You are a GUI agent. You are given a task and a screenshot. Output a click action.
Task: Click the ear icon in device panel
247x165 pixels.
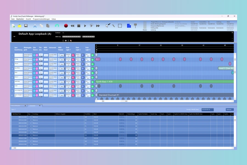71,41
